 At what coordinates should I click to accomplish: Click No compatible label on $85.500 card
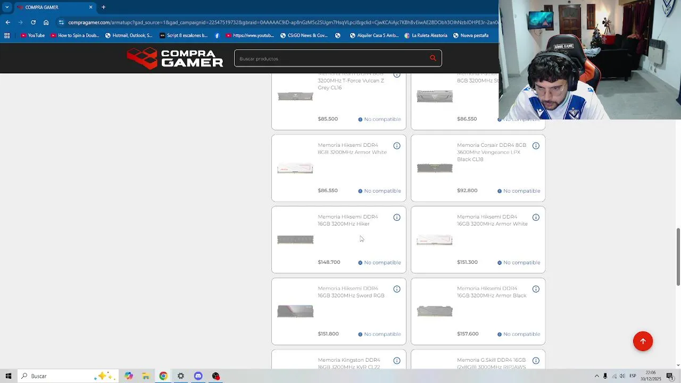pyautogui.click(x=379, y=119)
